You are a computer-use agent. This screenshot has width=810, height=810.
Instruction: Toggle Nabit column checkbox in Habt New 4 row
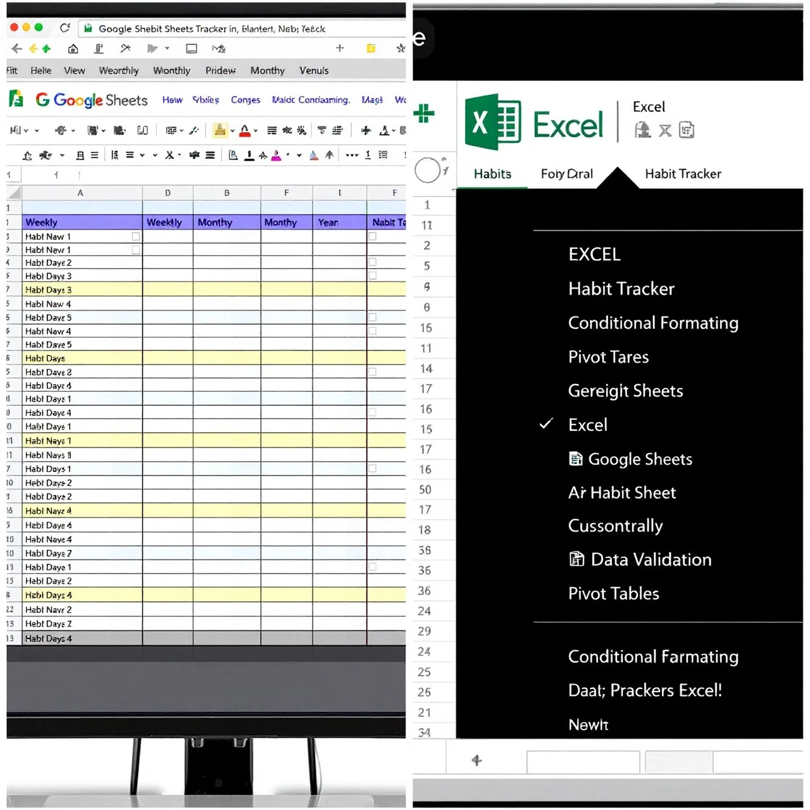tap(373, 331)
